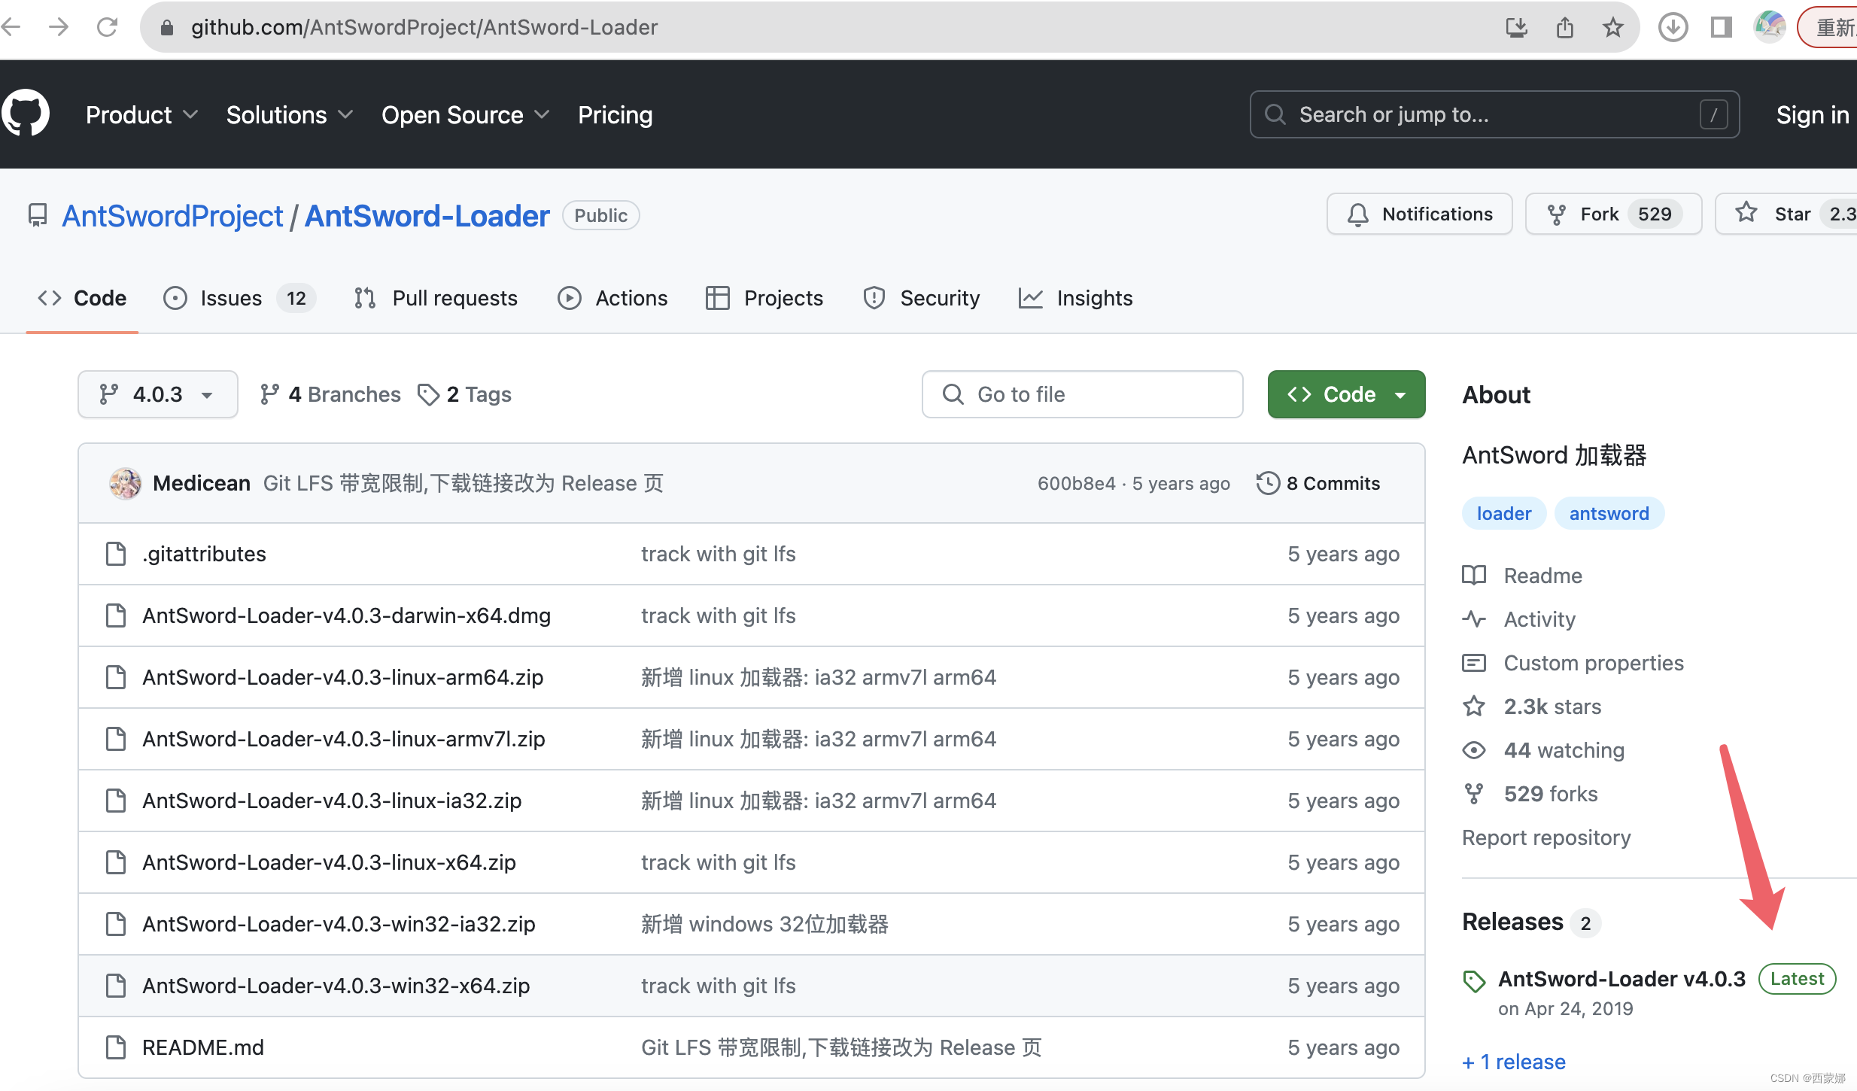Click pulse icon beside Activity

1474,619
